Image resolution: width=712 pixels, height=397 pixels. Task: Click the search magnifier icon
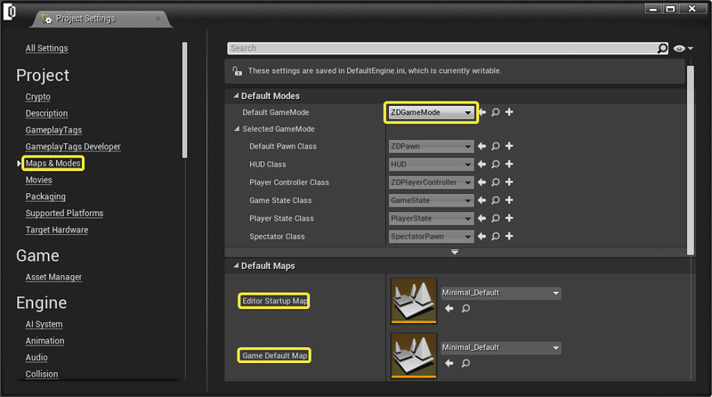[x=662, y=48]
